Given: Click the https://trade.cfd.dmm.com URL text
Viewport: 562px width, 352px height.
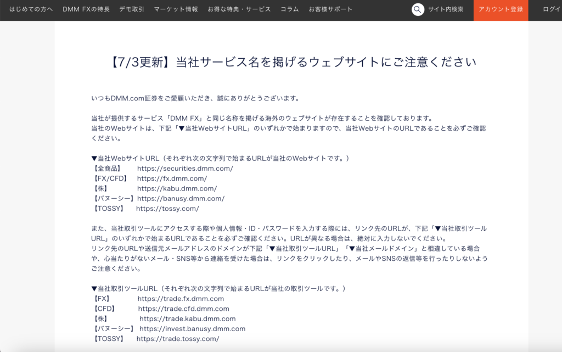Looking at the screenshot, I should (183, 309).
